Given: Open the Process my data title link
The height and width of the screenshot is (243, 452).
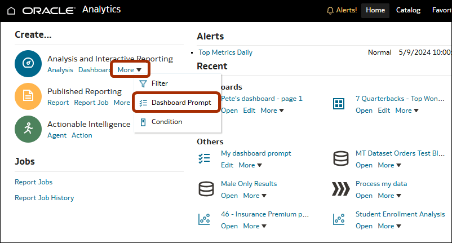Looking at the screenshot, I should 381,184.
